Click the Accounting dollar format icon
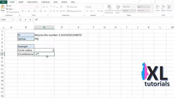The height and width of the screenshot is (98, 174). (87, 11)
